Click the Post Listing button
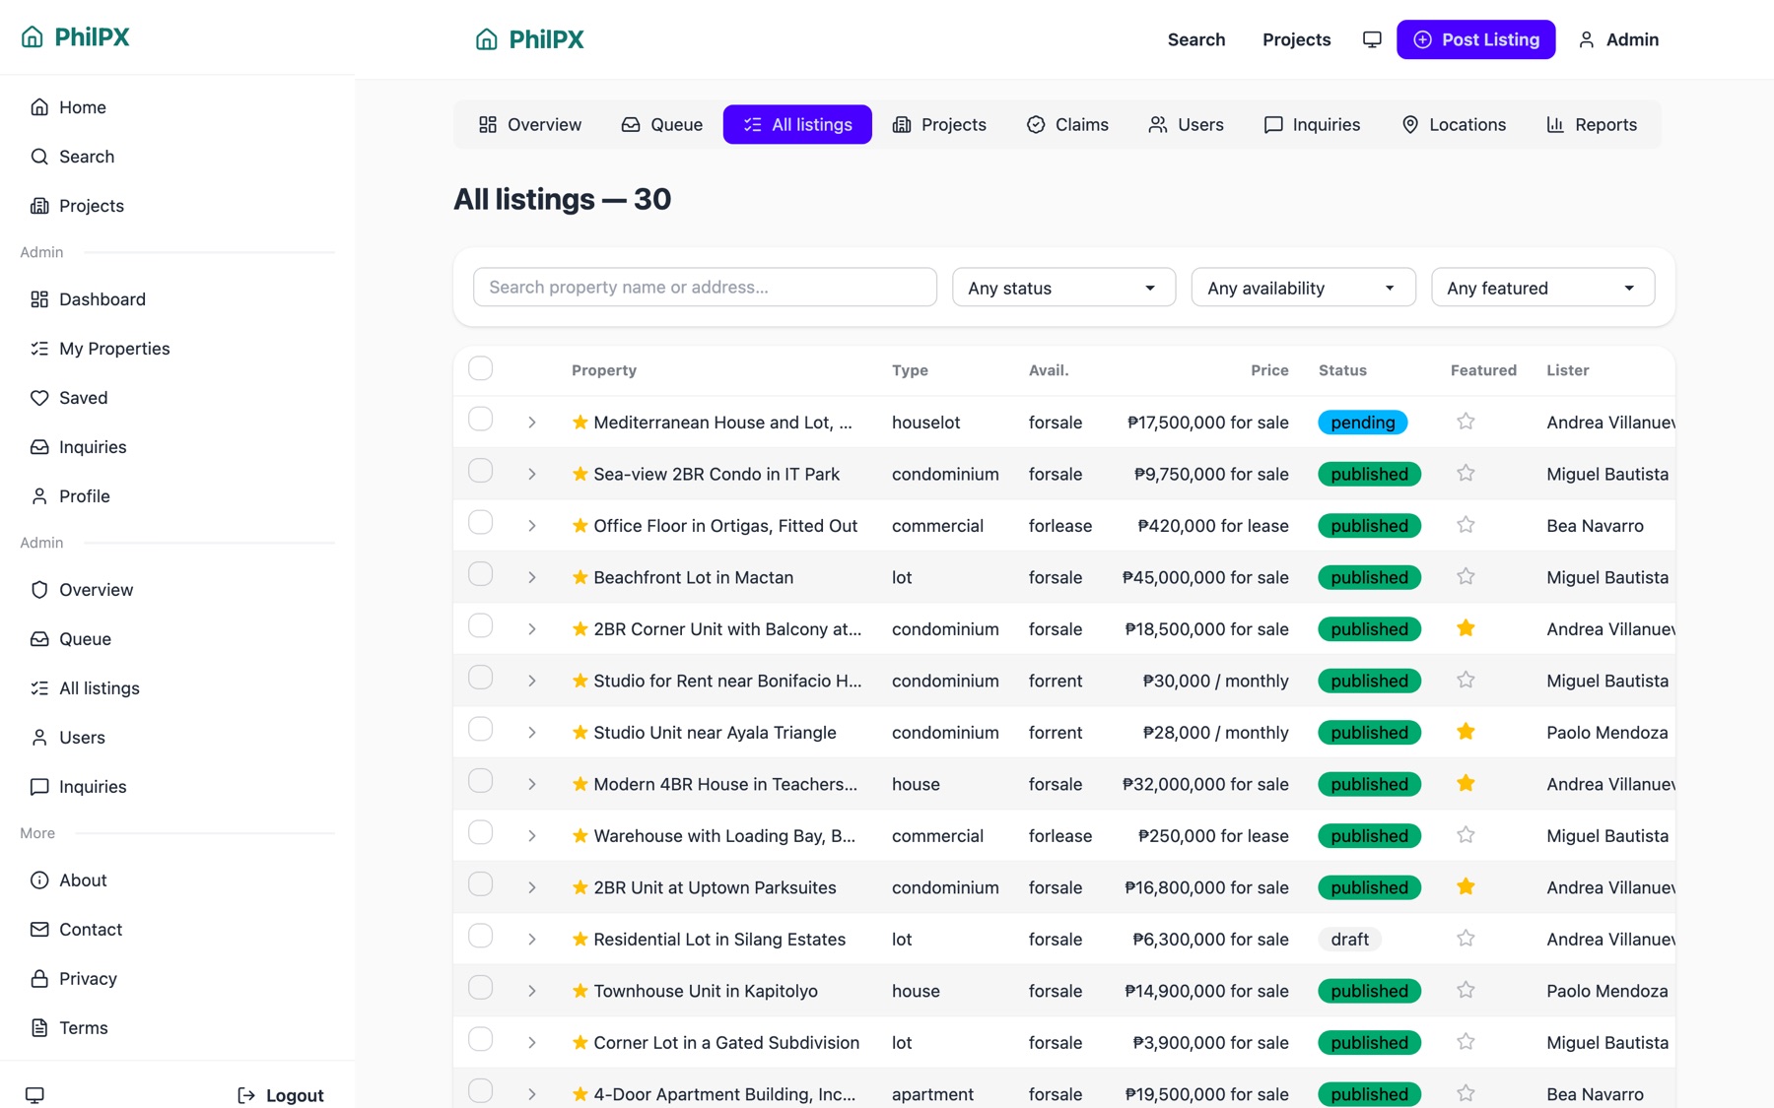This screenshot has height=1108, width=1774. coord(1475,39)
